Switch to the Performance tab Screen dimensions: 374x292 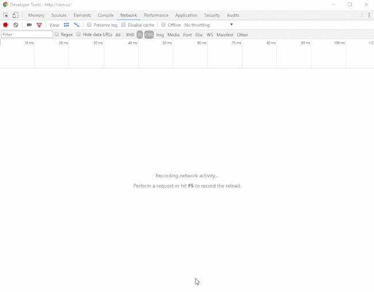coord(156,15)
